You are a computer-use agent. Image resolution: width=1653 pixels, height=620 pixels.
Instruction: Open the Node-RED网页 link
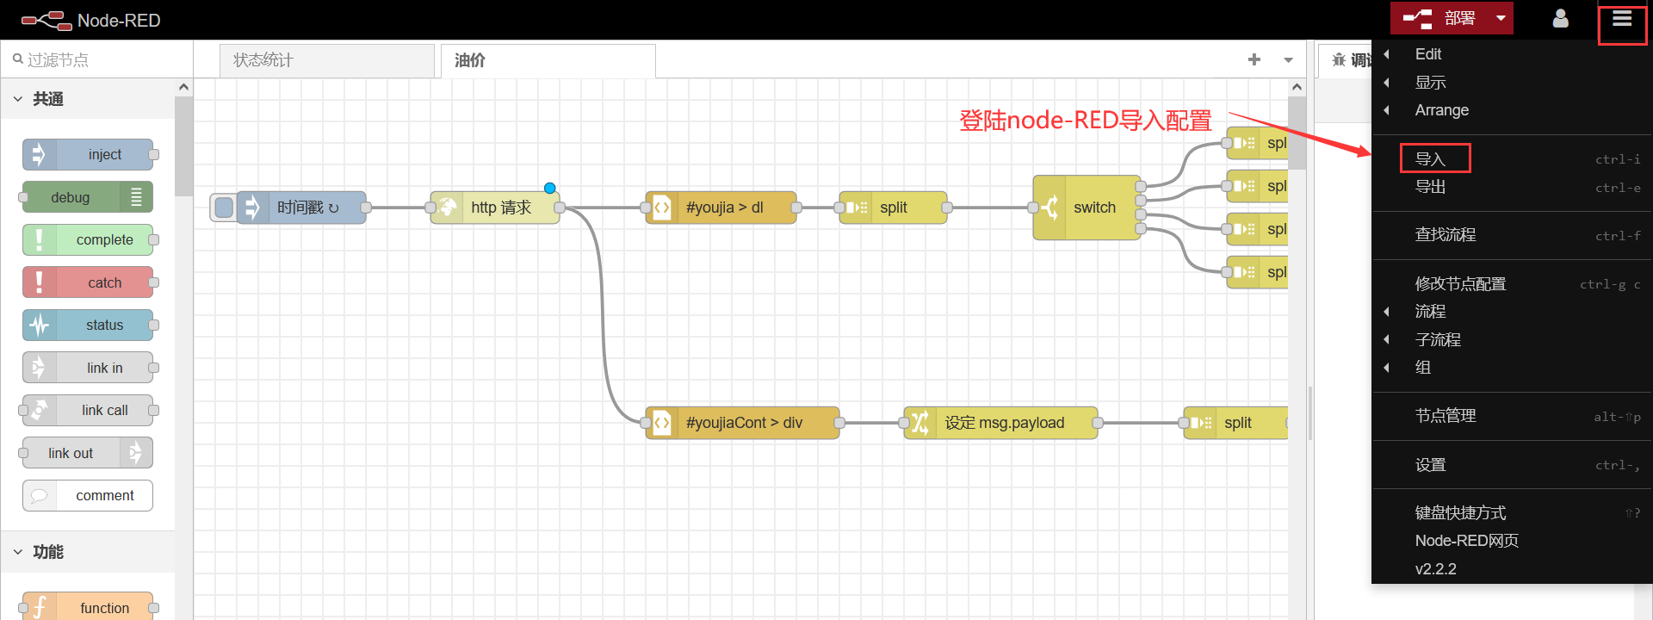click(1466, 541)
